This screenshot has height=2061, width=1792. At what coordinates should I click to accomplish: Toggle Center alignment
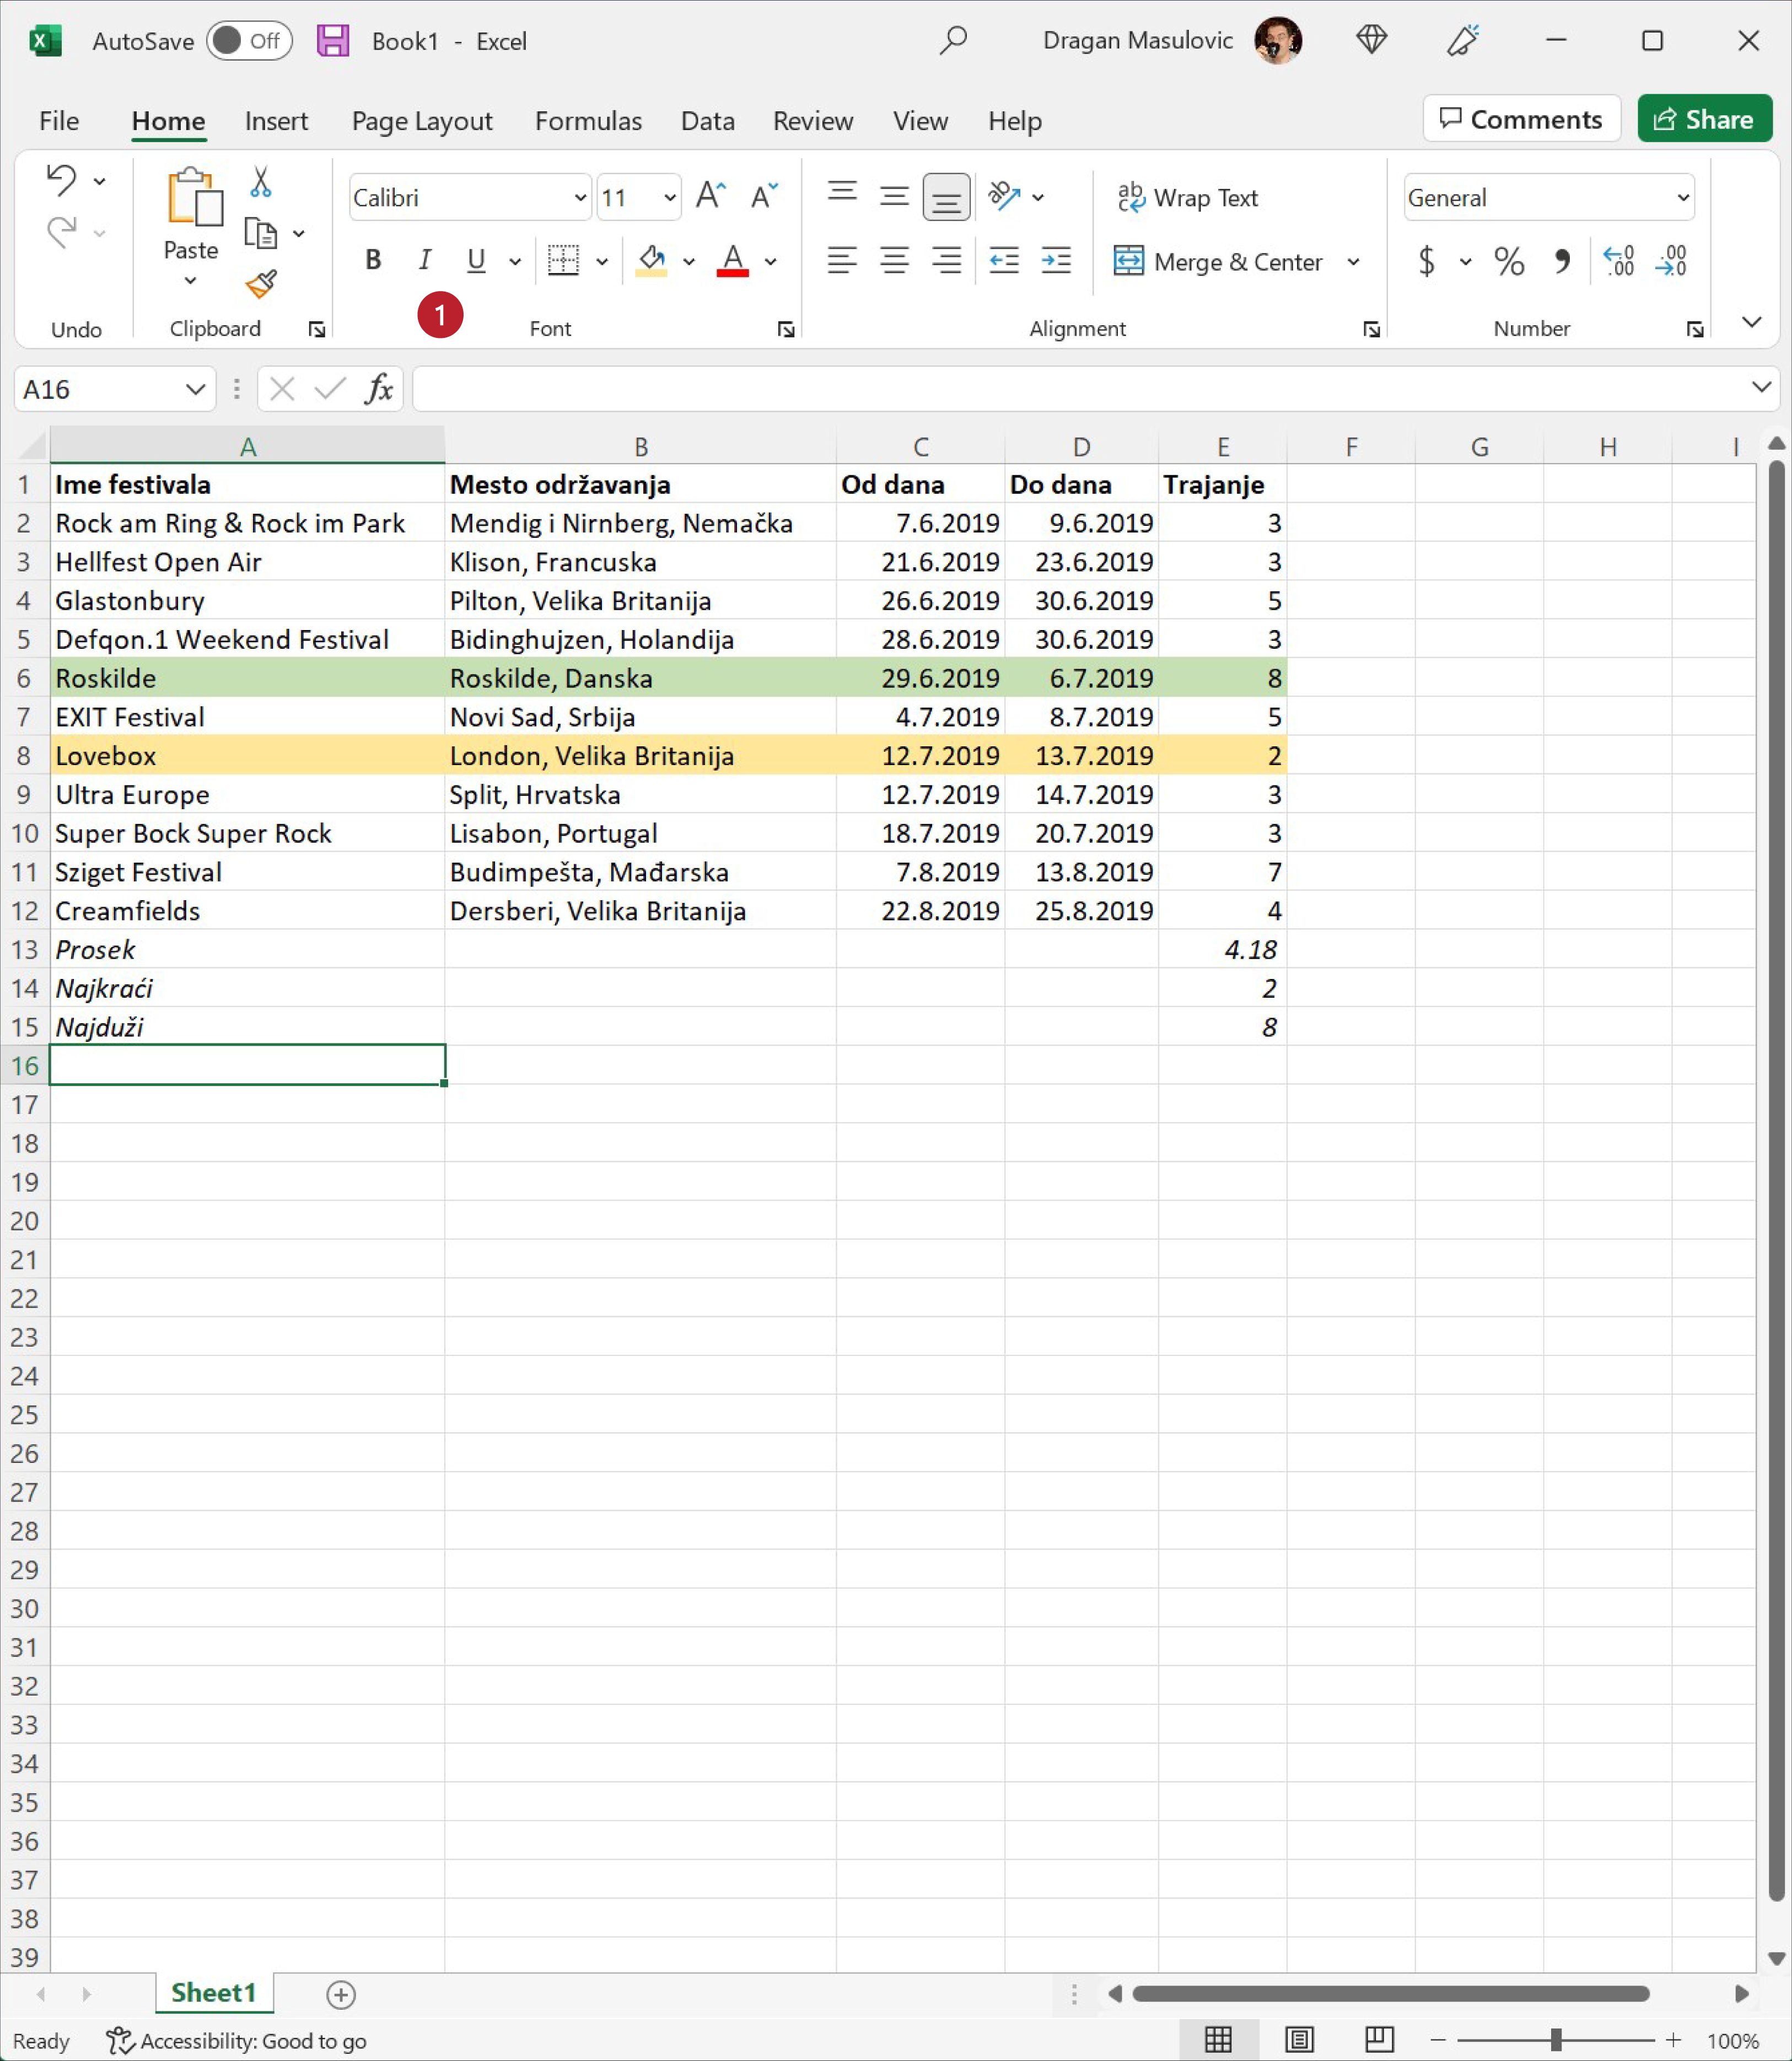click(894, 260)
